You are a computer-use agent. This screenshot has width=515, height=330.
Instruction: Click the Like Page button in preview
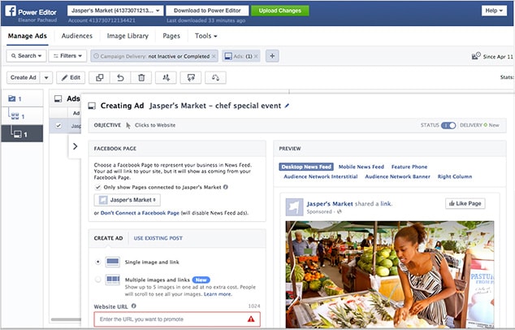[x=465, y=203]
